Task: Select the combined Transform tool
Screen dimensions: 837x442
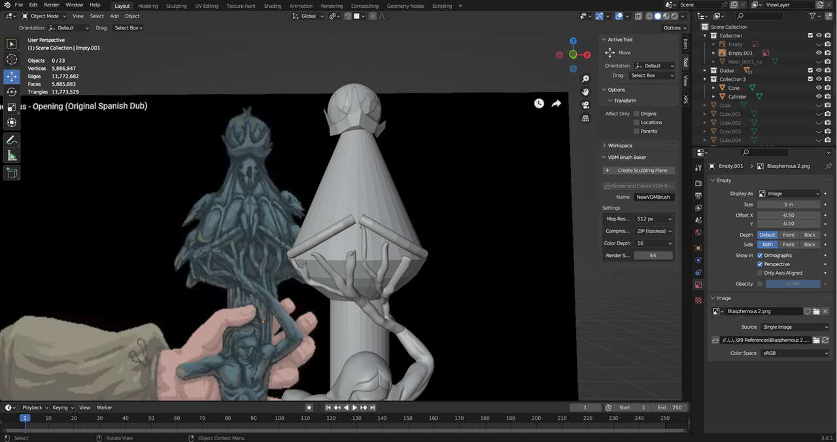Action: click(x=12, y=123)
